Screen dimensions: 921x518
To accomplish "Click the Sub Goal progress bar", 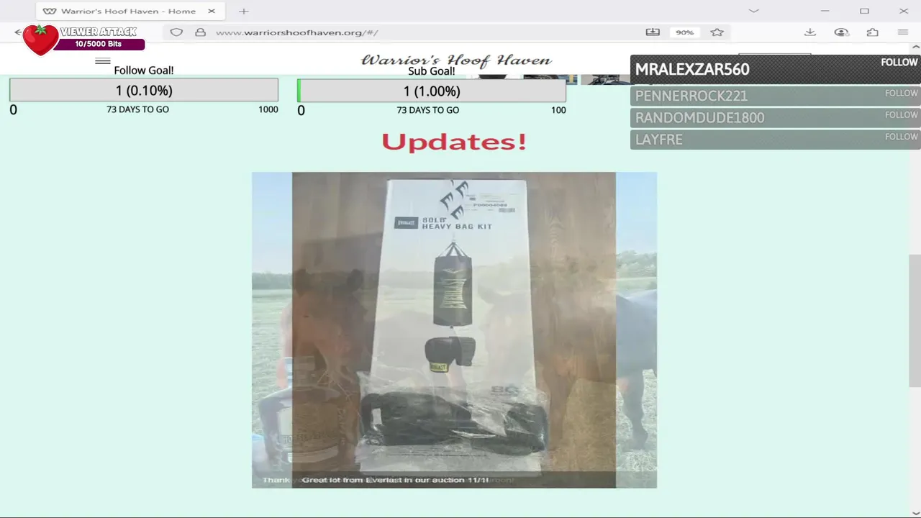I will coord(432,91).
